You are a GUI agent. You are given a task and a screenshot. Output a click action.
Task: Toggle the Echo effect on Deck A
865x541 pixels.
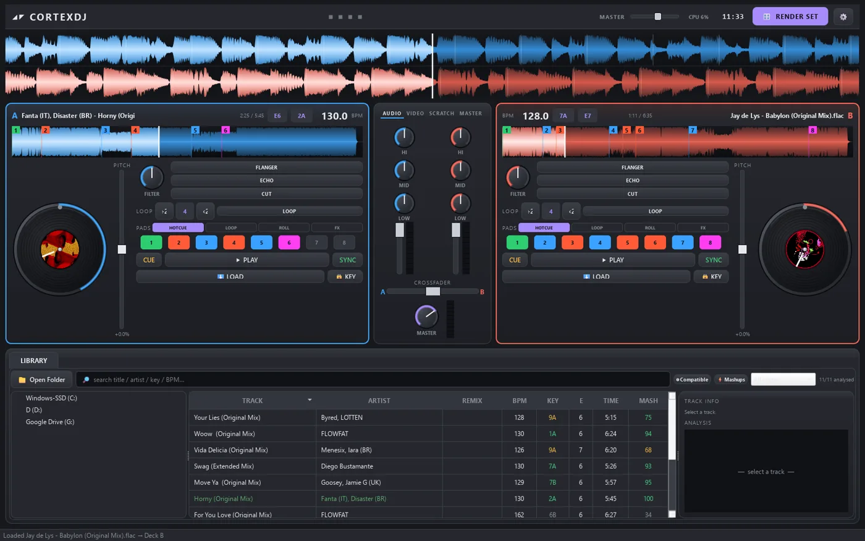[266, 181]
